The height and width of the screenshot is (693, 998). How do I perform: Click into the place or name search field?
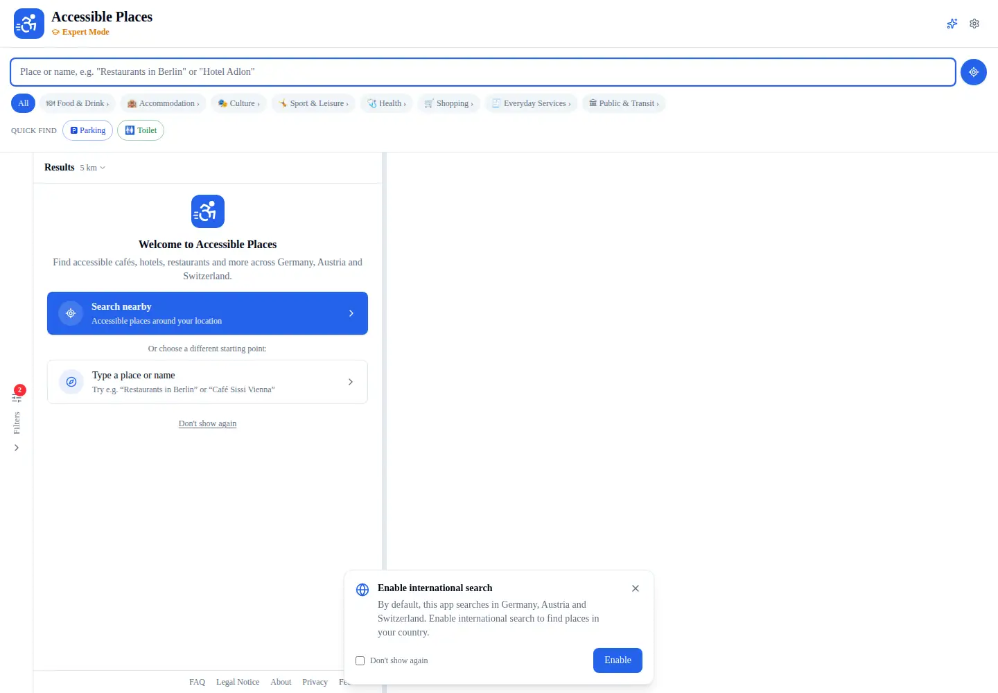(x=483, y=72)
